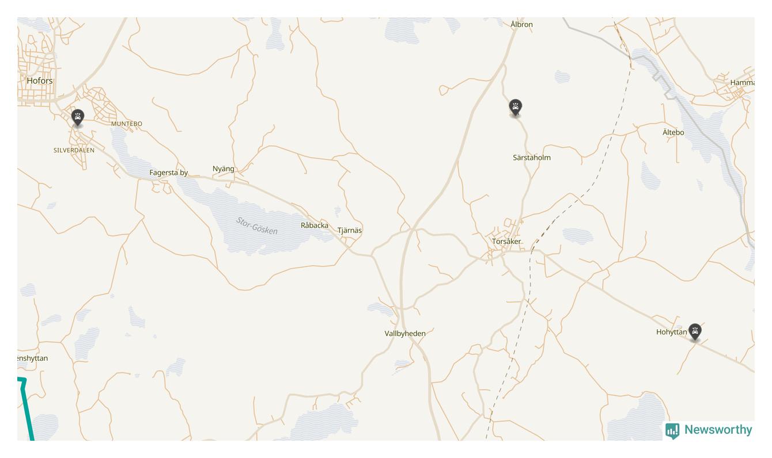Click the Ålbron label at top
Screen dimensions: 772x458
click(x=521, y=24)
